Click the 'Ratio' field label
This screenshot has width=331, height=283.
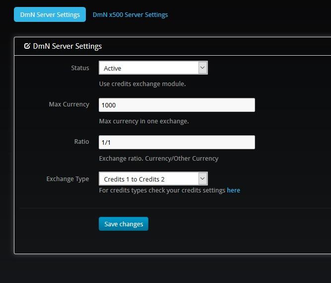coord(81,141)
